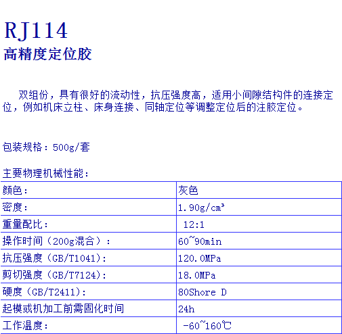The height and width of the screenshot is (334, 342).
Task: Click the 120.0MPa value cell
Action: click(x=259, y=258)
